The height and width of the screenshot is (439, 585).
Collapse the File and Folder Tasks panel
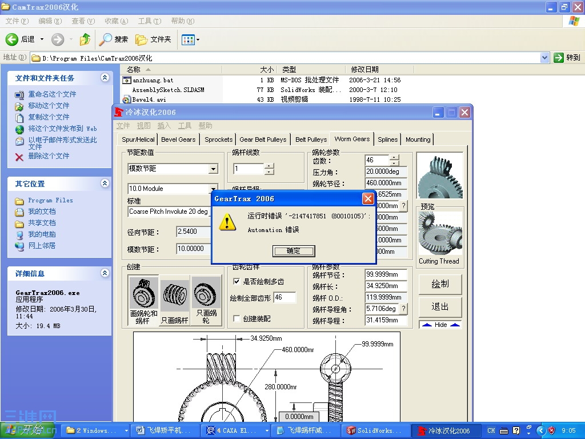(x=105, y=77)
